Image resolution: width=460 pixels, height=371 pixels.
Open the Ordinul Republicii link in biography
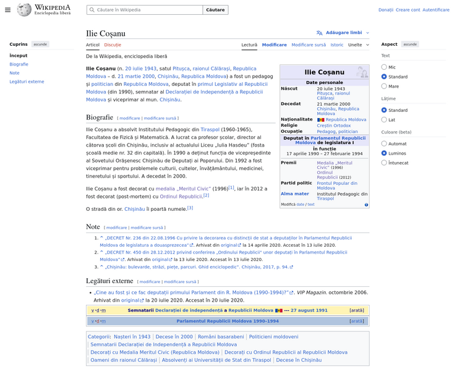pos(181,197)
